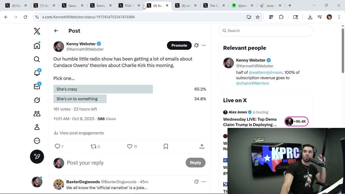The width and height of the screenshot is (345, 194).
Task: Switch to the PGA browser tab
Action: 129,5
